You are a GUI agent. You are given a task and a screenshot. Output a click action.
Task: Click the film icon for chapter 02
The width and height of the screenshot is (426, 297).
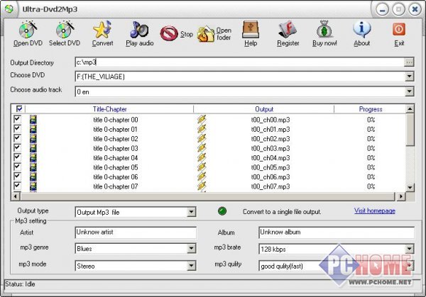(33, 139)
